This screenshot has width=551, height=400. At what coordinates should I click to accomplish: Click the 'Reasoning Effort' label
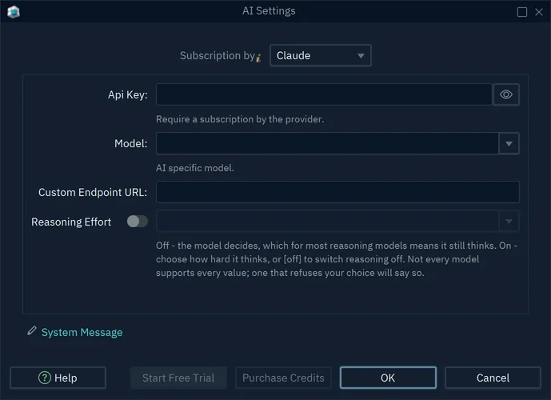click(71, 222)
